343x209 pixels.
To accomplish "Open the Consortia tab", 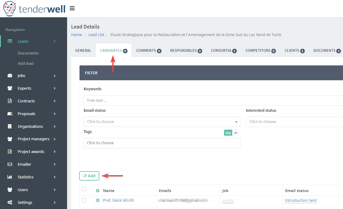I will [x=223, y=51].
